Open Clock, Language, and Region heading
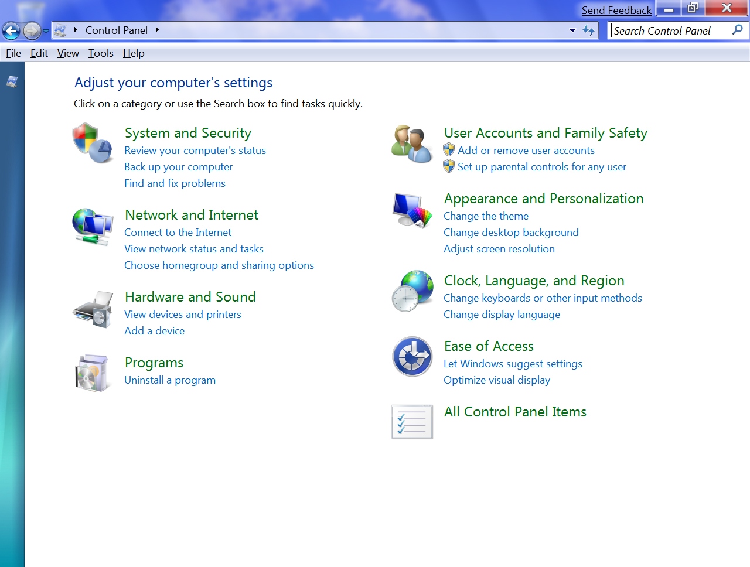Viewport: 750px width, 567px height. [534, 281]
